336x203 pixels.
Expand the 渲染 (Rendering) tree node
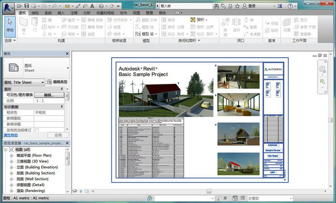pyautogui.click(x=12, y=191)
